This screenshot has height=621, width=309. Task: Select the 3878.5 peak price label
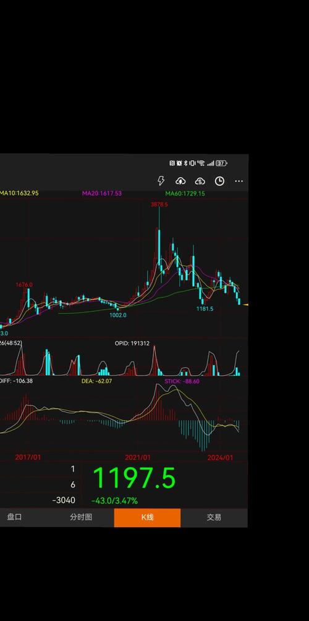pyautogui.click(x=159, y=205)
